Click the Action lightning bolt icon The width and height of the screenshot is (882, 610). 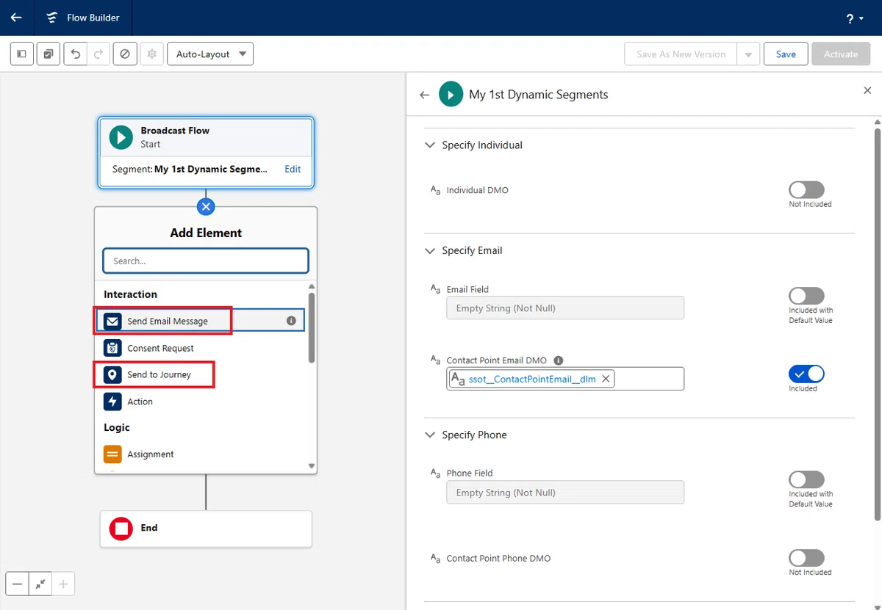pos(112,402)
